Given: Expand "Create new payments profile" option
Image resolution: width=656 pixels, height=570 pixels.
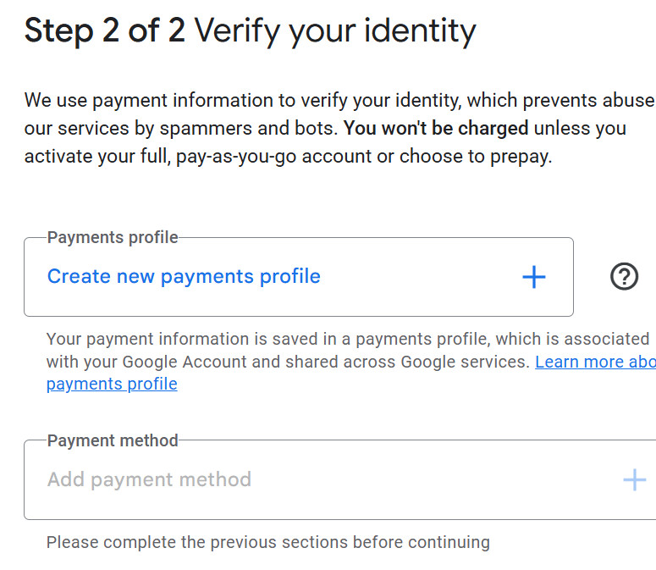Looking at the screenshot, I should (x=184, y=276).
